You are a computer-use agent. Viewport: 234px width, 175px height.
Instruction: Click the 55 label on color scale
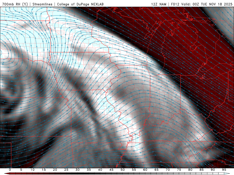point(134,170)
